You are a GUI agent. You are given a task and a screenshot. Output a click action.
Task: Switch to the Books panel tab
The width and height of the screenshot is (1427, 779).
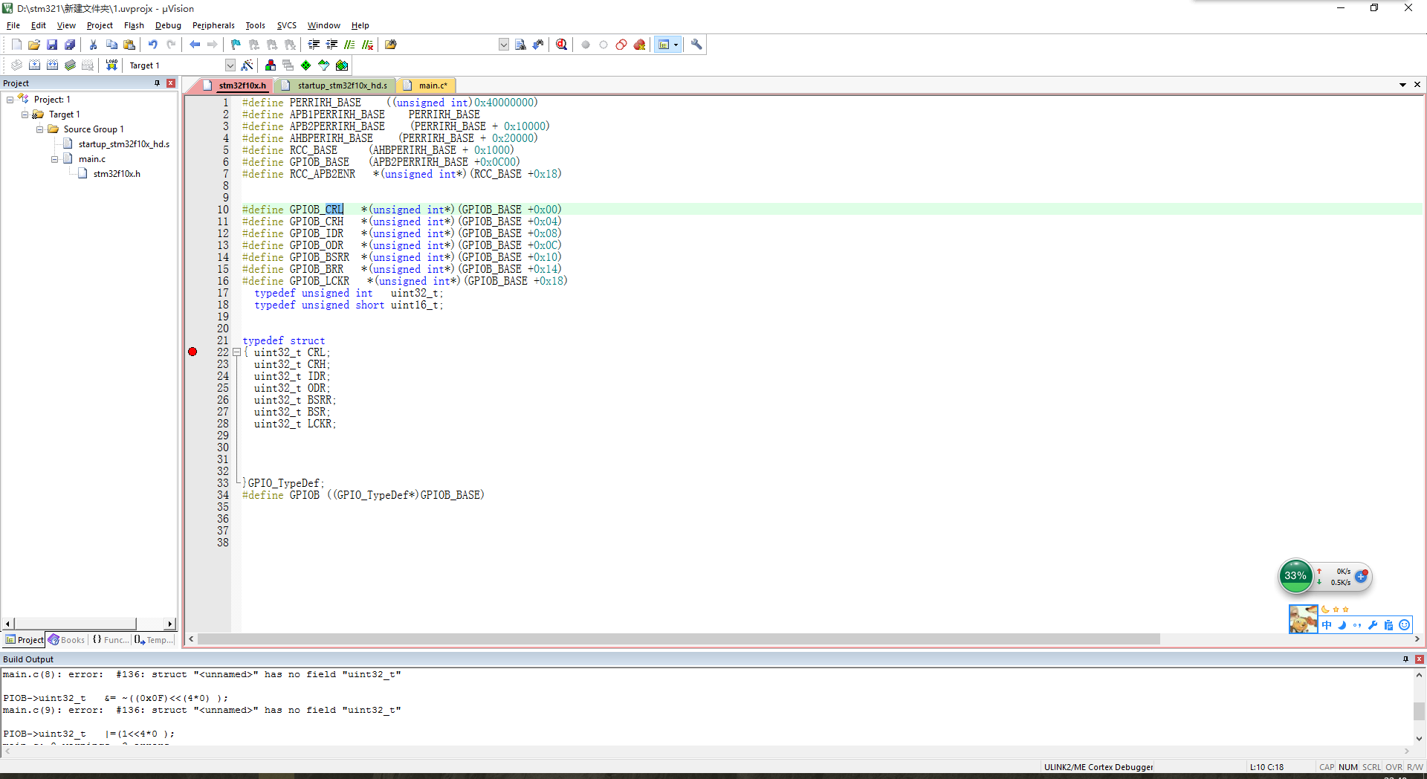point(67,640)
